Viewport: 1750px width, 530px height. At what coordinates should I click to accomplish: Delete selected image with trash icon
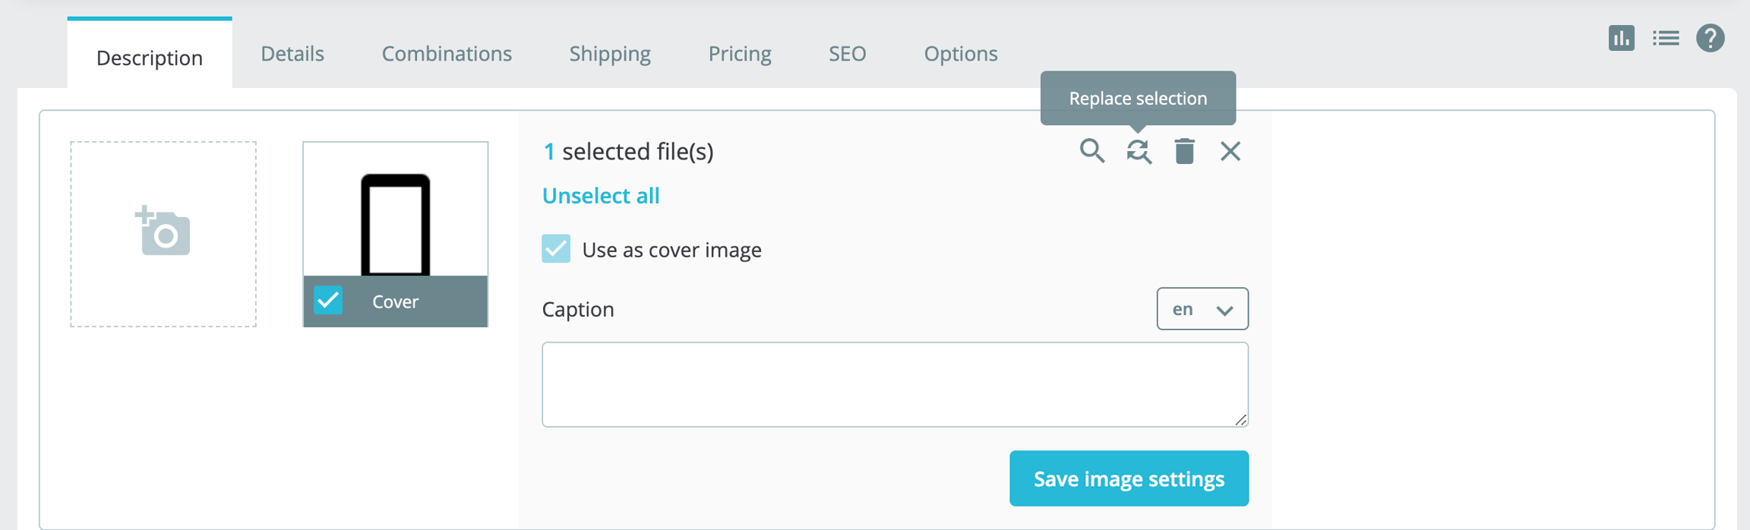tap(1184, 151)
